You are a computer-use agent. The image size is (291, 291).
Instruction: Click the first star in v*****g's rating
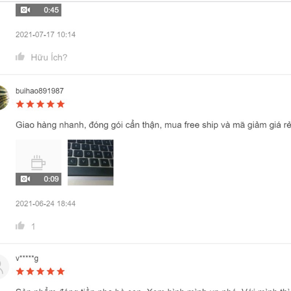20,271
